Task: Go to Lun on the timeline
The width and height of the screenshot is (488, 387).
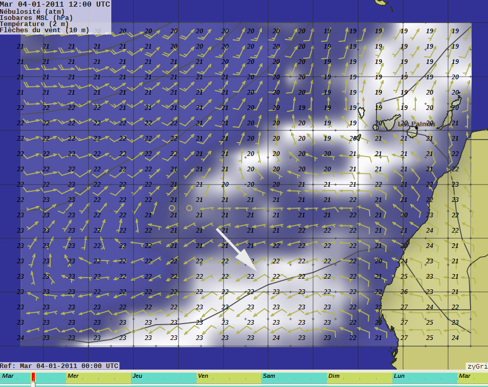Action: pos(425,378)
